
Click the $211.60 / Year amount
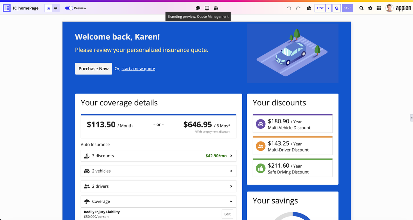285,166
